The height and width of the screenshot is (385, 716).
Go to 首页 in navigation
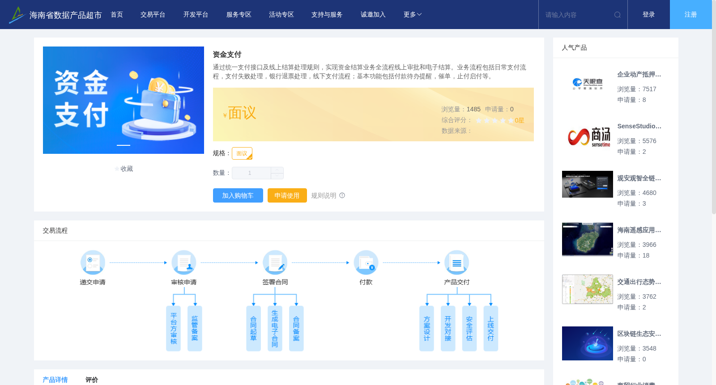coord(117,15)
